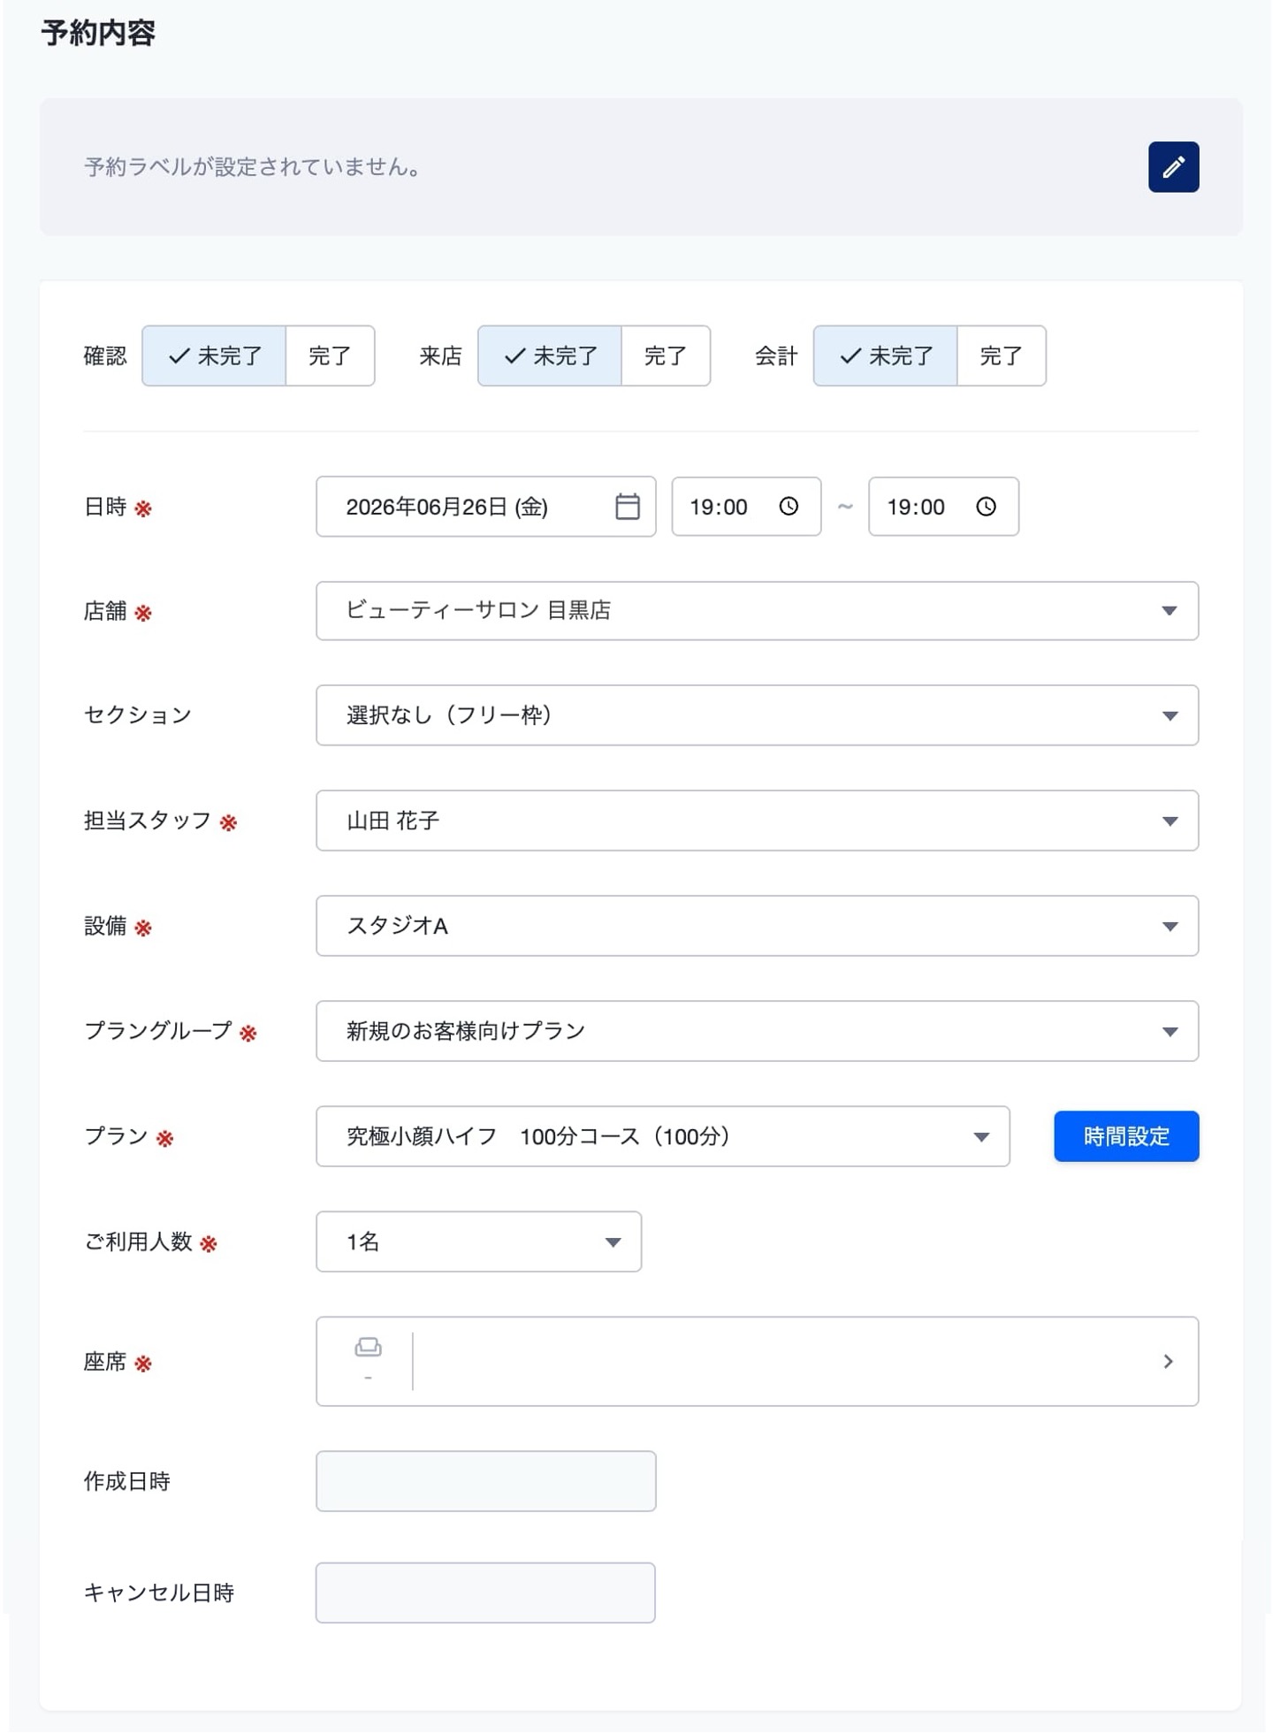Set 来店 status to 未完了

550,355
